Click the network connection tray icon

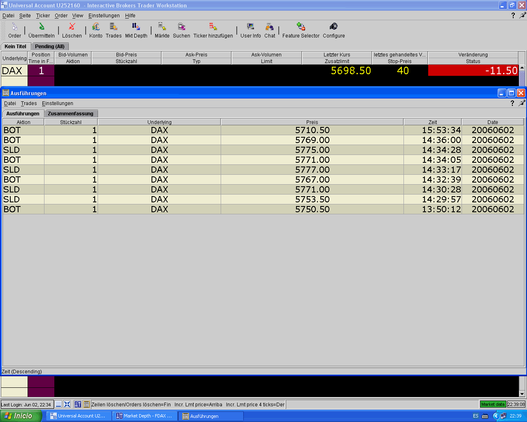point(503,416)
